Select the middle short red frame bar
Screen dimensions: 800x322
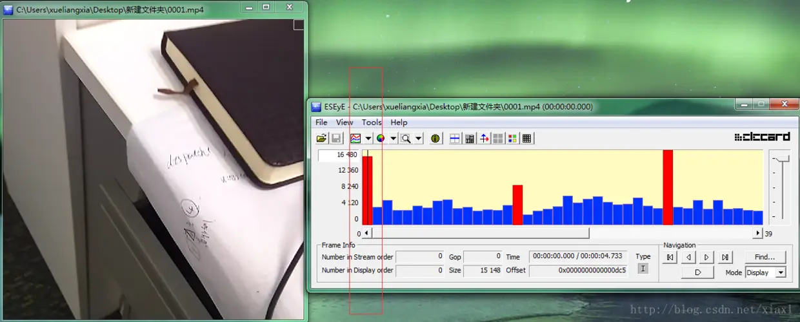[517, 205]
